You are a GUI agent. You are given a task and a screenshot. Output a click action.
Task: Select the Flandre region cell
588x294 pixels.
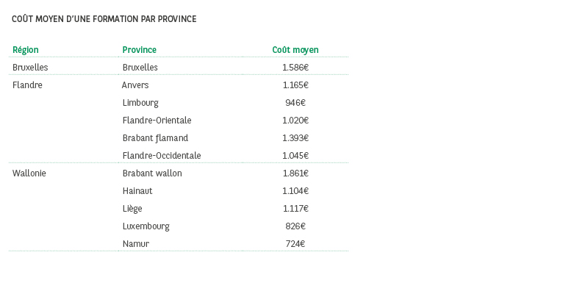coord(27,85)
